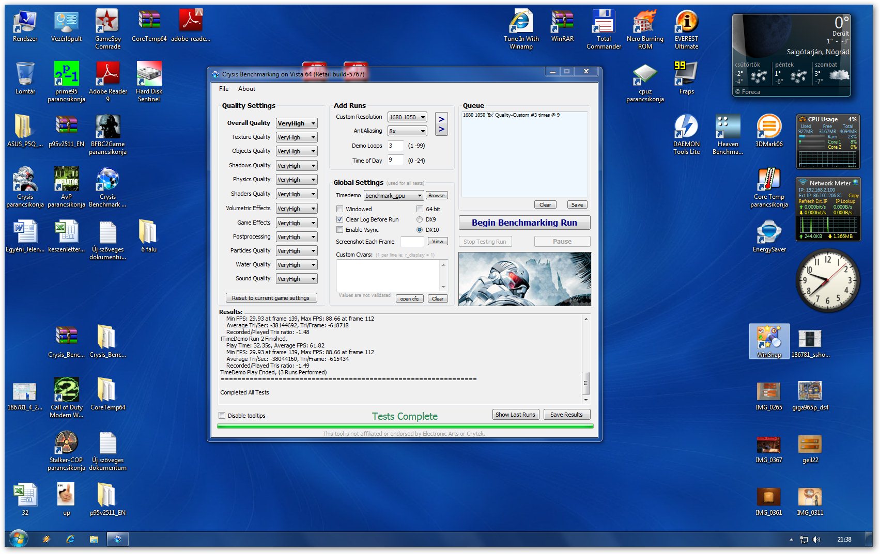Click Save Results button

tap(566, 415)
